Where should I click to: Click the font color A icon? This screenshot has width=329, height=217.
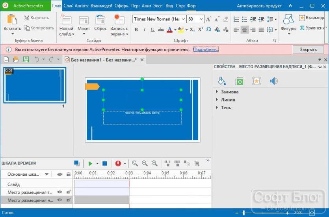click(x=169, y=29)
